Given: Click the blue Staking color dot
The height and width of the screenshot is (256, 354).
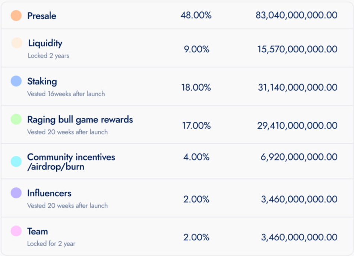Looking at the screenshot, I should tap(16, 81).
